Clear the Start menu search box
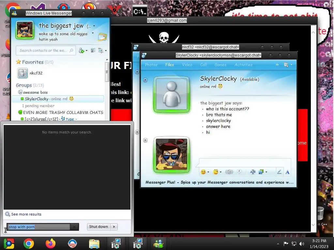Screen dimensions: 334x250 point(74,227)
